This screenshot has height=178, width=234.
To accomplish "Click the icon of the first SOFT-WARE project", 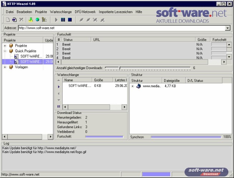I will click(16, 56).
